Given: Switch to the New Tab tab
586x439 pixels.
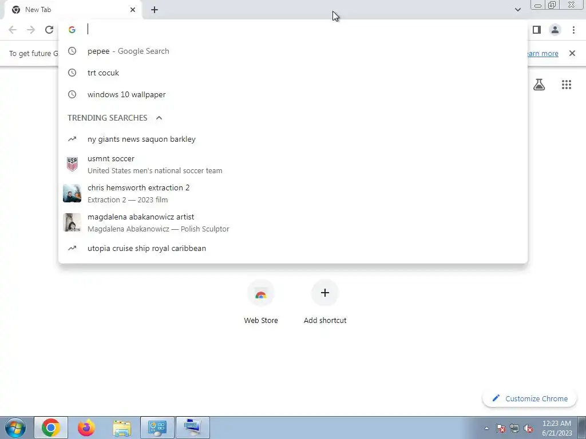Looking at the screenshot, I should [x=73, y=10].
